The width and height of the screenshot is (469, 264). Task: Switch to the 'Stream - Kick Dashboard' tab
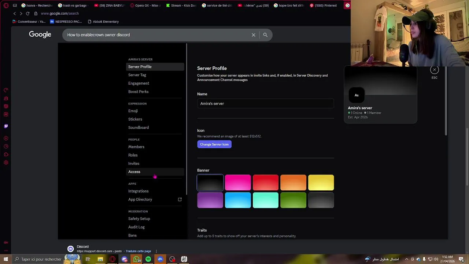point(181,5)
